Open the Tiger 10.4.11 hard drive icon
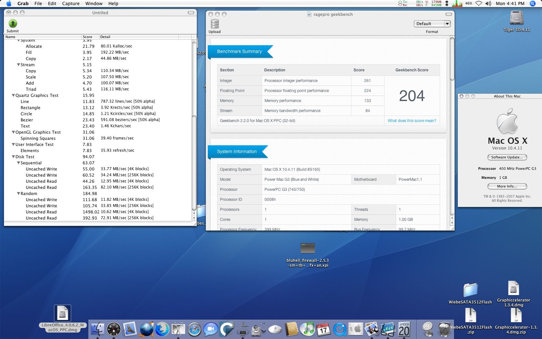The height and width of the screenshot is (339, 542). [x=517, y=18]
